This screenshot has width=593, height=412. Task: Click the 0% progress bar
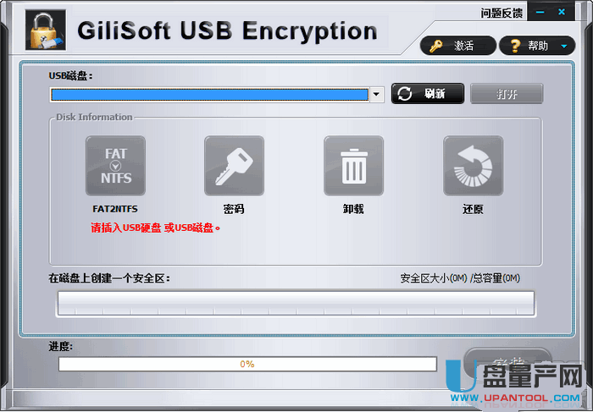coord(247,364)
